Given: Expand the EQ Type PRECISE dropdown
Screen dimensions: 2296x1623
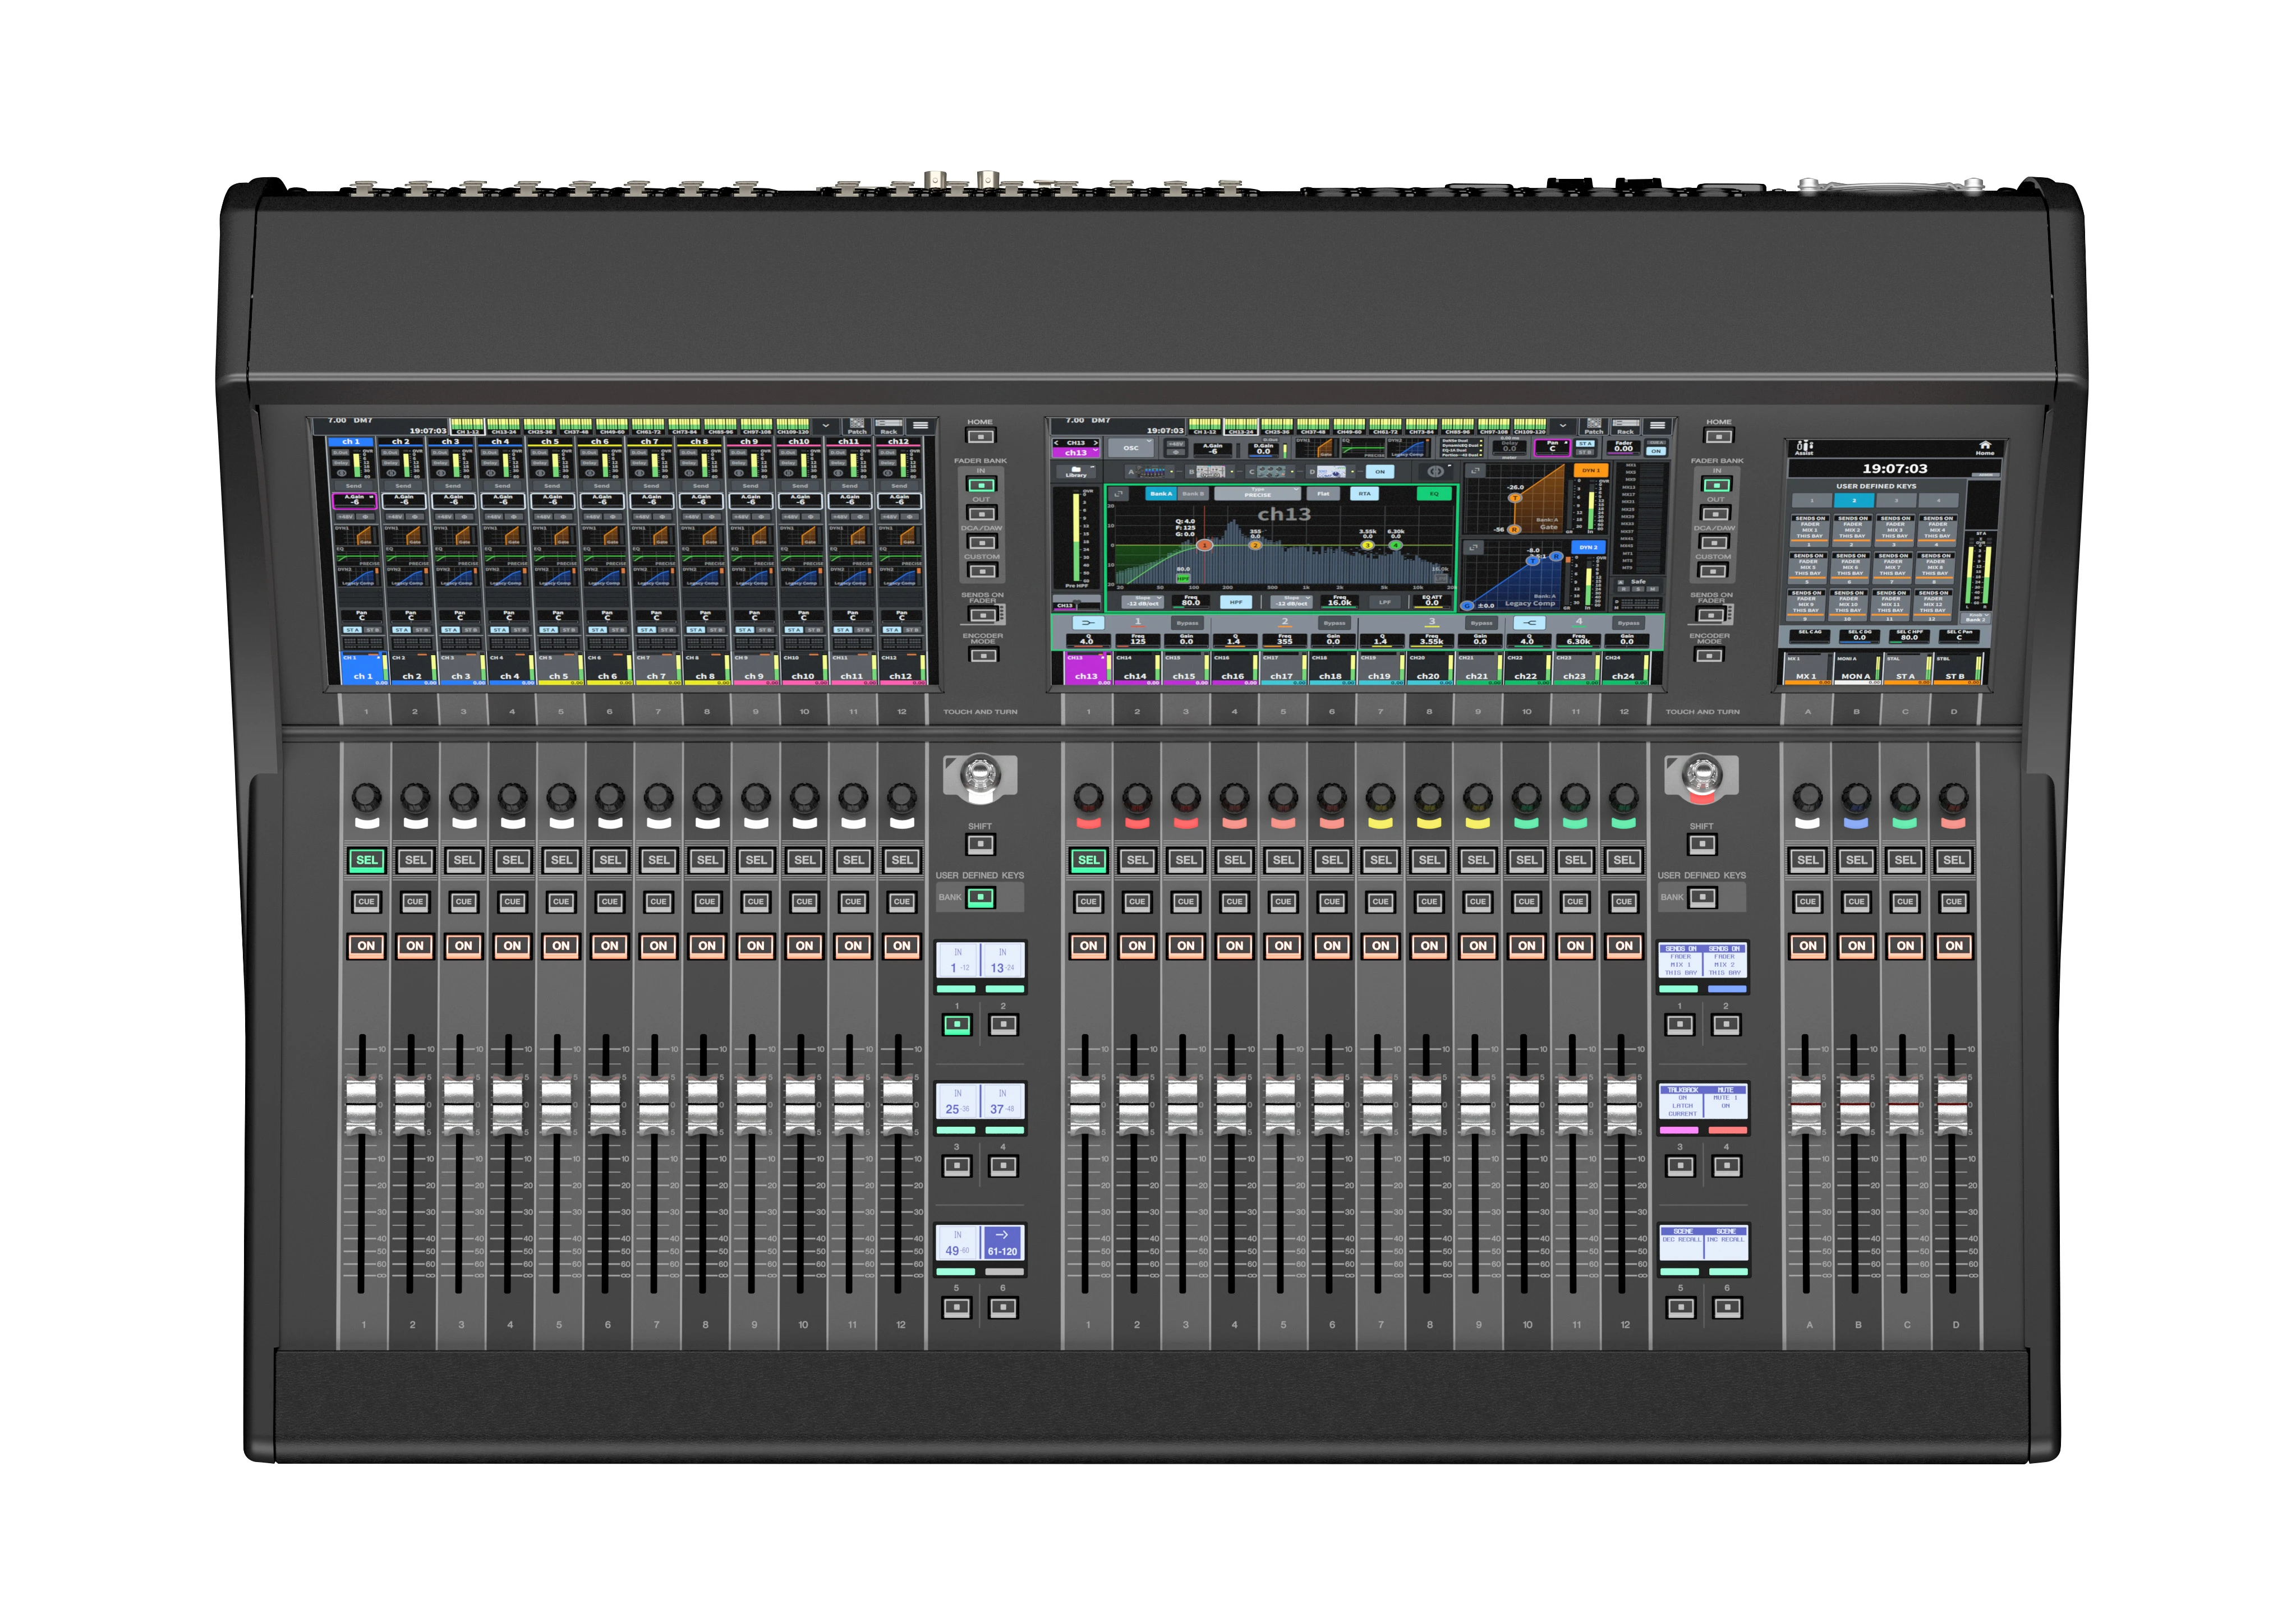Looking at the screenshot, I should 1257,494.
